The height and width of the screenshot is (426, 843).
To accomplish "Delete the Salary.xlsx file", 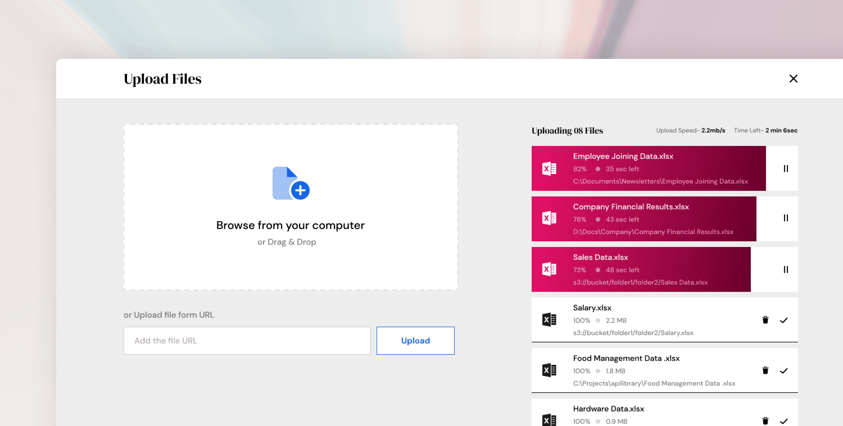I will [765, 320].
